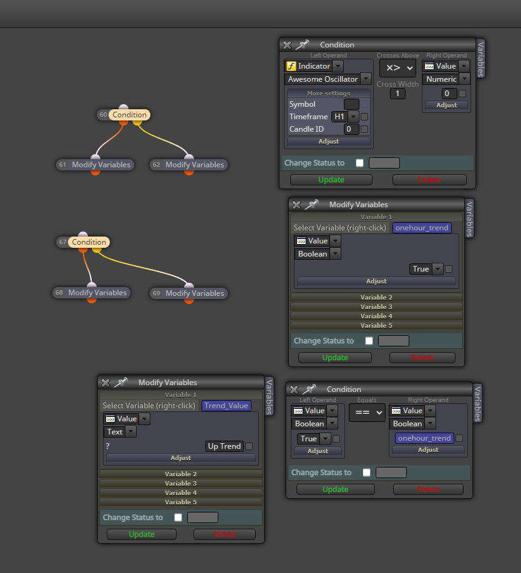Enable Change Status checkbox in Equals Condition
The height and width of the screenshot is (573, 521).
pos(366,473)
